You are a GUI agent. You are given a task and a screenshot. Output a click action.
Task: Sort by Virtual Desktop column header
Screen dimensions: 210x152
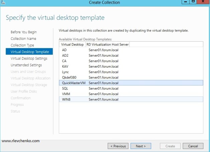click(72, 45)
